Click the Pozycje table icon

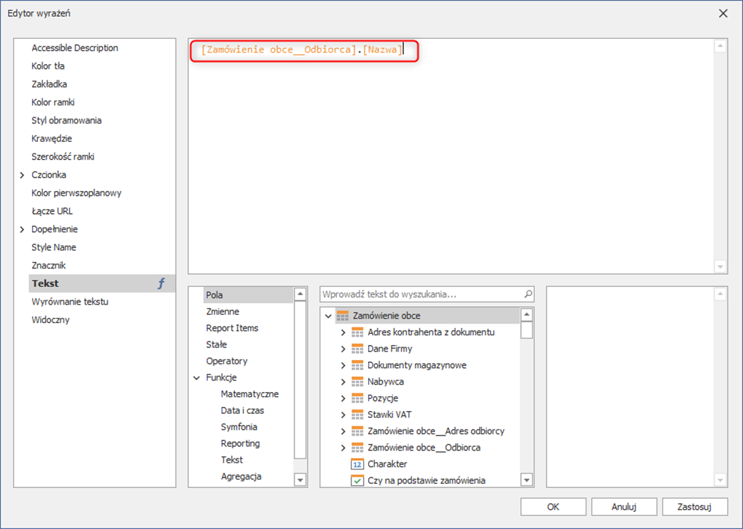(x=358, y=398)
